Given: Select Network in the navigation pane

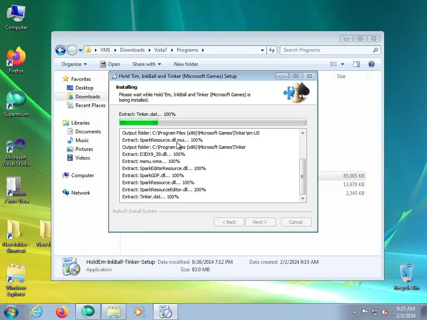Looking at the screenshot, I should pos(80,192).
